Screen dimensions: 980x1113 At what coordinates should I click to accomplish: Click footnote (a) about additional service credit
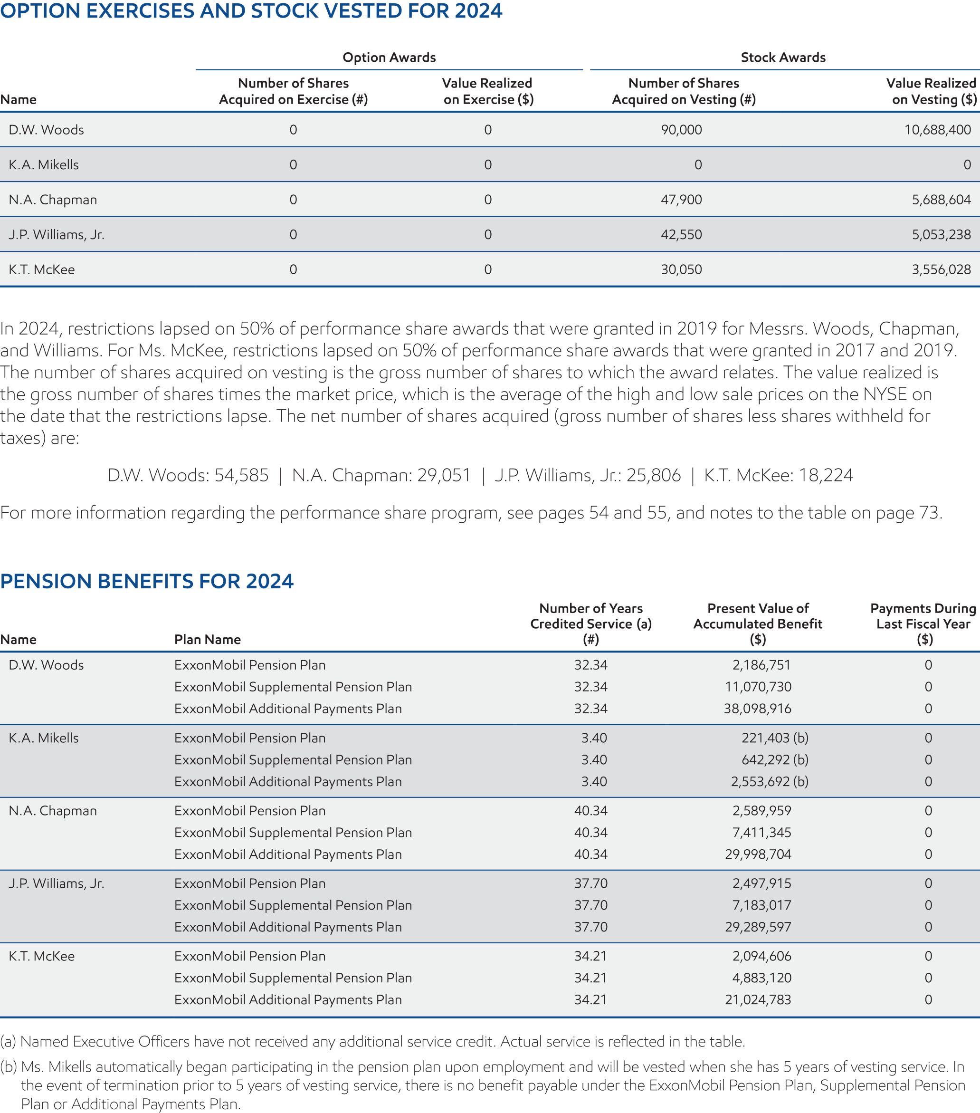click(x=373, y=1042)
